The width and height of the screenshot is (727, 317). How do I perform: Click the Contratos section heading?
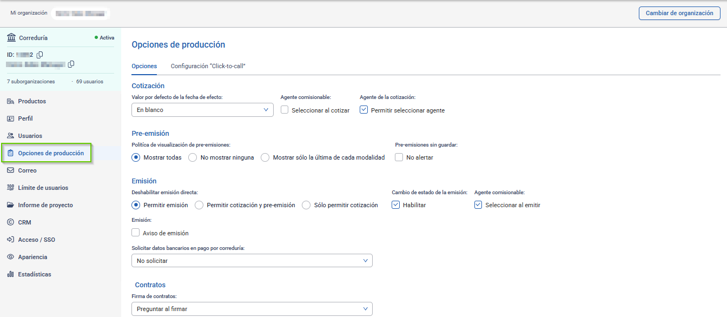150,285
